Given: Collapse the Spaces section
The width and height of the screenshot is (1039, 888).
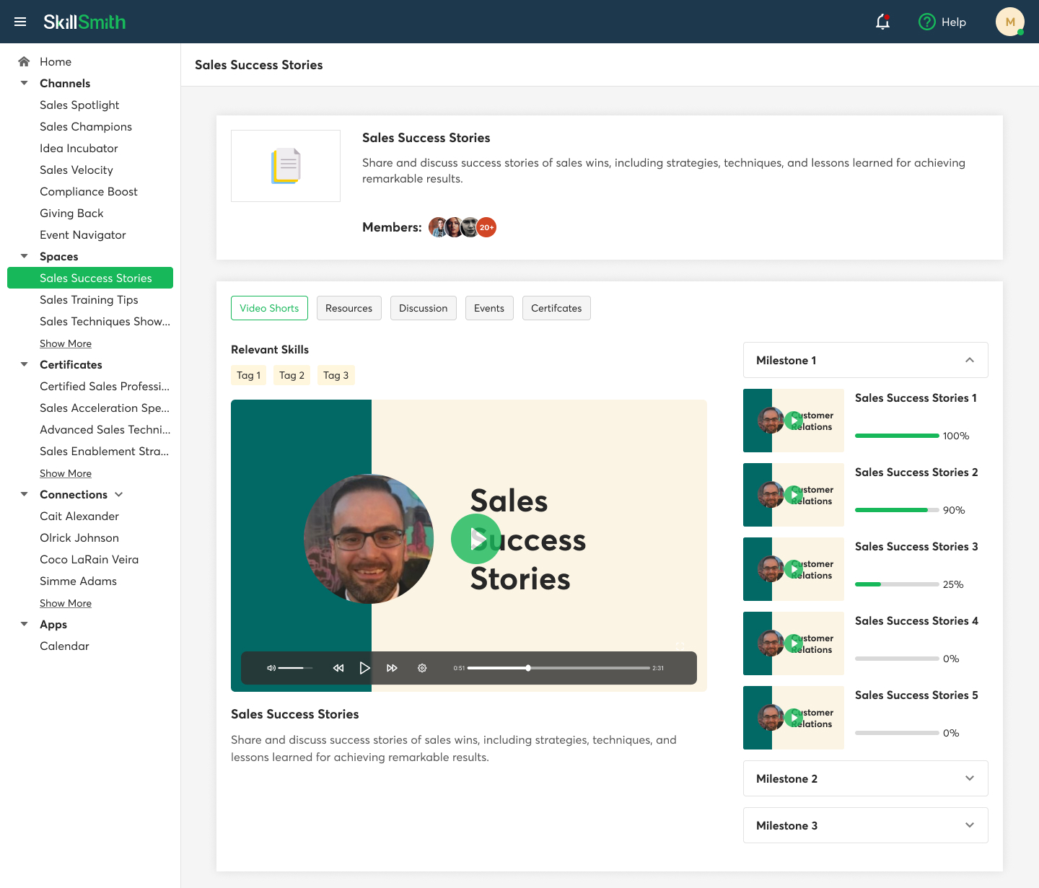Looking at the screenshot, I should coord(24,256).
